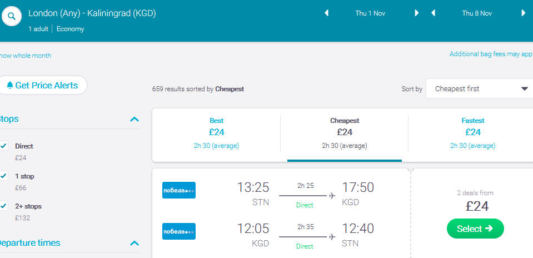Go to next day after Thu 1 Nov
Viewport: 533px width, 258px height.
pos(417,13)
